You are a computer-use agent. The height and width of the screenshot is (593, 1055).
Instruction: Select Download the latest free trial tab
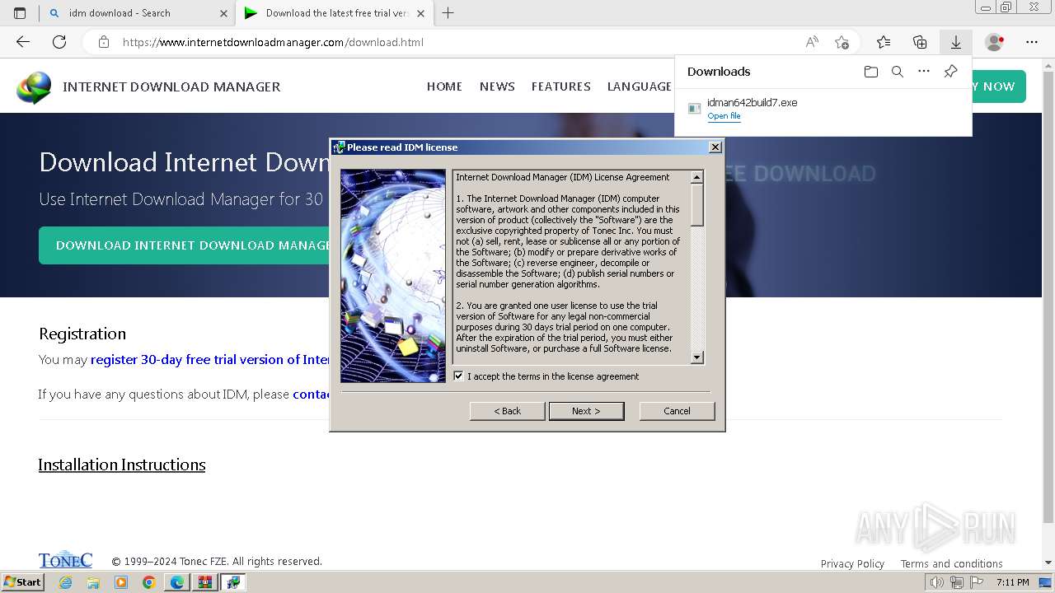point(335,13)
